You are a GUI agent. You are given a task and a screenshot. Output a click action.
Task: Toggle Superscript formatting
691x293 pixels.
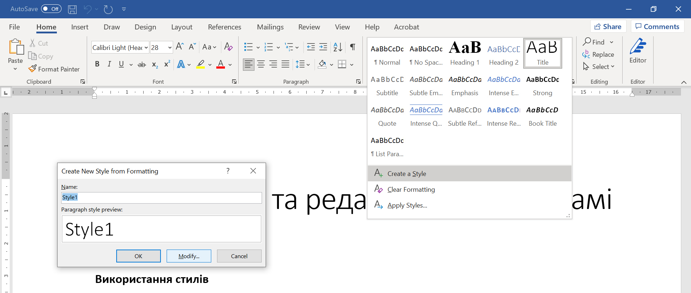pyautogui.click(x=167, y=64)
